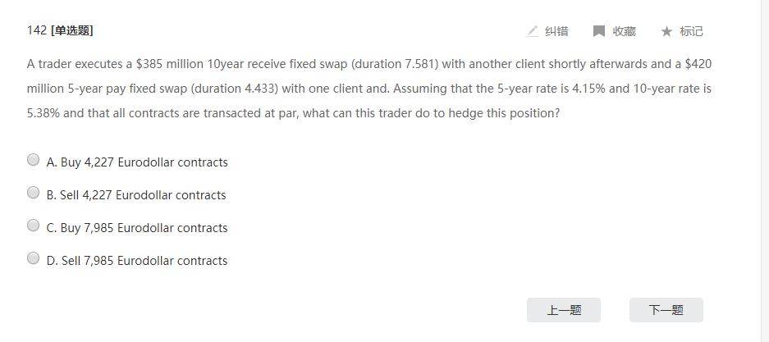Report an error via the 纠错 text
This screenshot has width=769, height=342.
(x=556, y=31)
